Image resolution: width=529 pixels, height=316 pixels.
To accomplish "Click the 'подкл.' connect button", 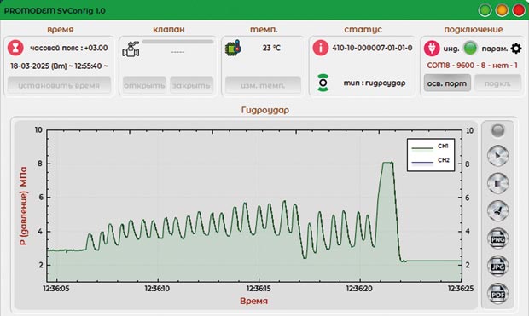I will [498, 83].
